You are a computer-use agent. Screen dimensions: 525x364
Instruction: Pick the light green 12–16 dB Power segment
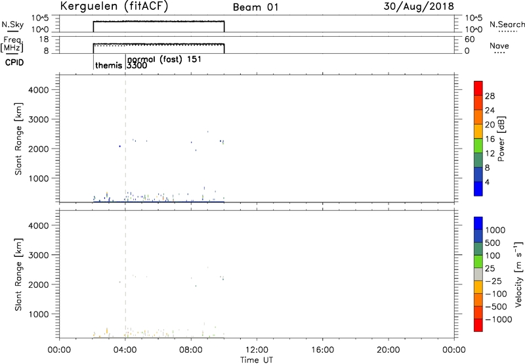[478, 145]
